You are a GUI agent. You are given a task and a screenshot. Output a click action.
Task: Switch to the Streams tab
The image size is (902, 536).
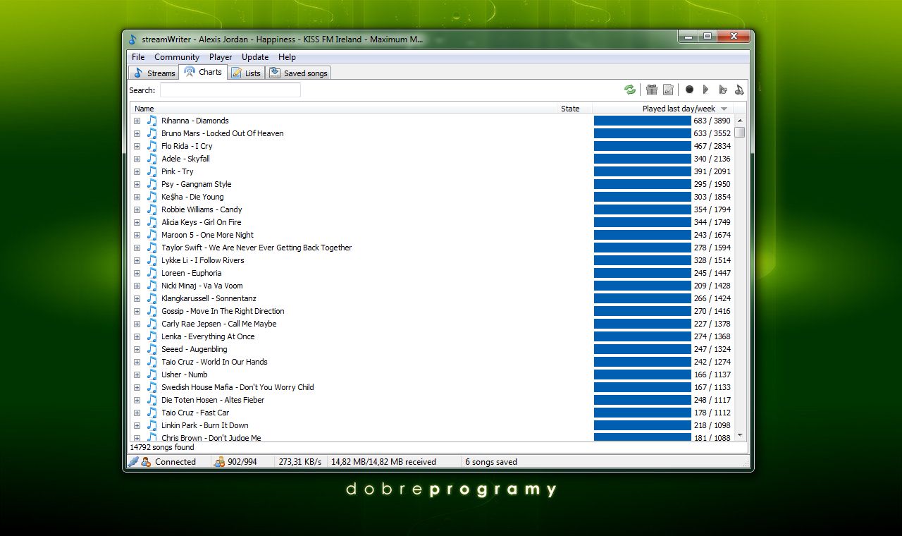tap(154, 73)
